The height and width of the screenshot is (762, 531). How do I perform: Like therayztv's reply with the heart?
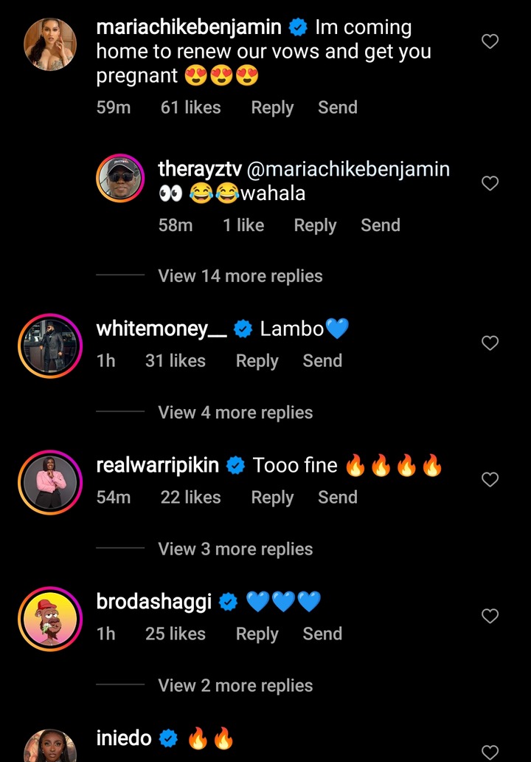click(490, 183)
